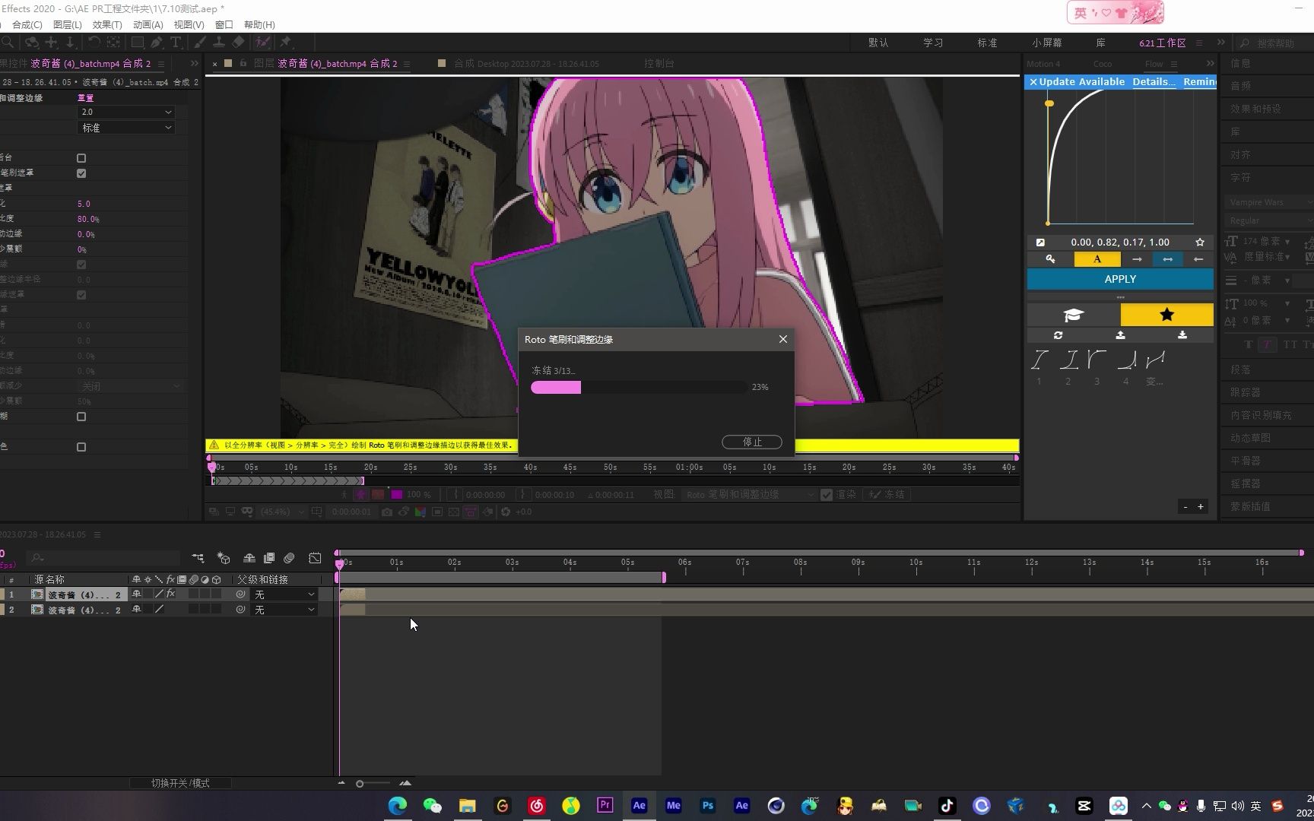The width and height of the screenshot is (1314, 821).
Task: Click the Flow graduation cap presets icon
Action: (1073, 314)
